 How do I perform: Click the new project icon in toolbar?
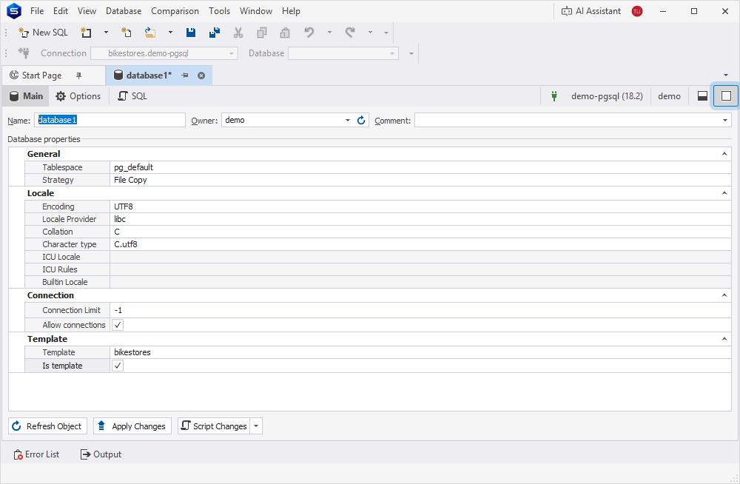(x=126, y=33)
